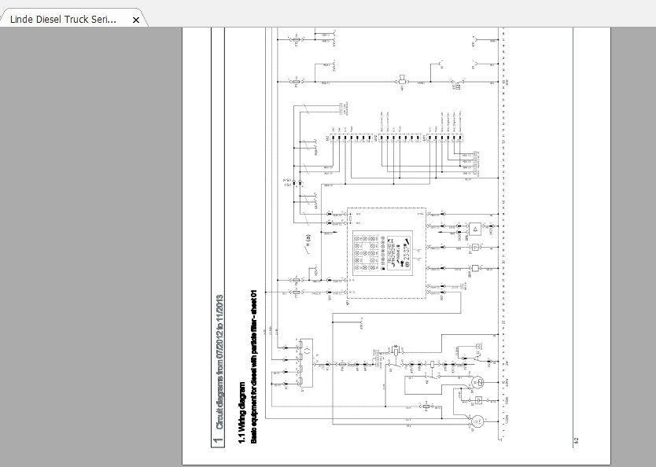Click the 'Circuit diagrams from 07/2012 to 11/2013' heading
Viewport: 656px width, 467px height.
[x=219, y=362]
